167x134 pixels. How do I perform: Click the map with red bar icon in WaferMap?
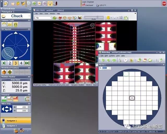pos(145,60)
